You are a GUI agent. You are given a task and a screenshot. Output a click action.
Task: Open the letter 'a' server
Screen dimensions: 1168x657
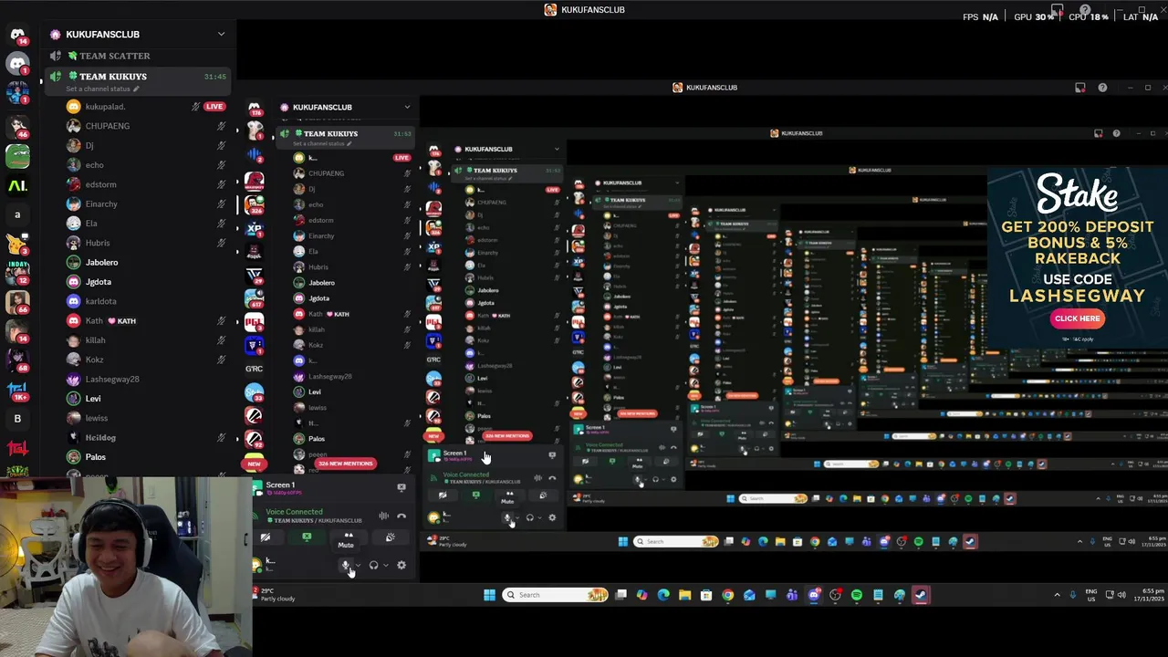pyautogui.click(x=17, y=215)
